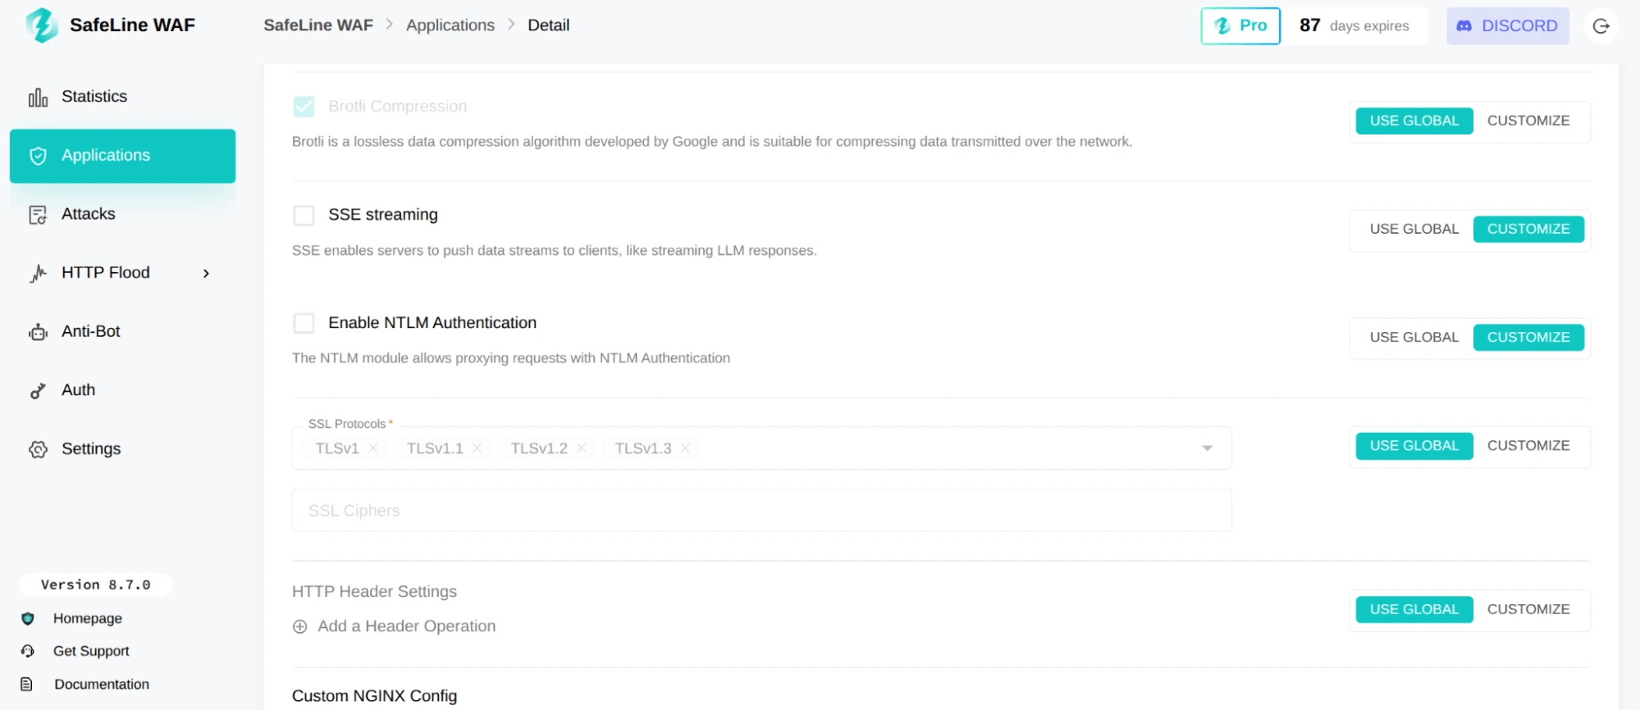Image resolution: width=1640 pixels, height=710 pixels.
Task: Enable the SSE streaming checkbox
Action: [304, 215]
